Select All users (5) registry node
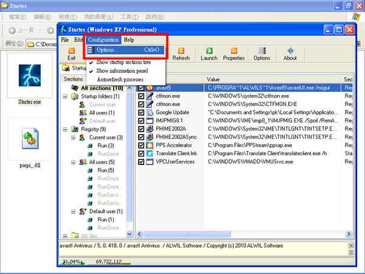The width and height of the screenshot is (365, 274). point(102,162)
